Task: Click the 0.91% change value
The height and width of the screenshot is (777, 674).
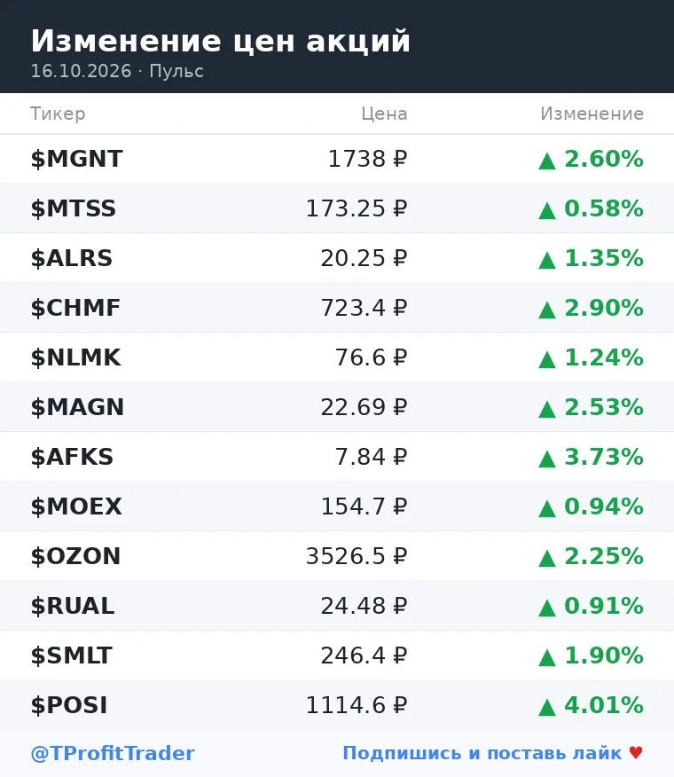Action: click(x=604, y=606)
